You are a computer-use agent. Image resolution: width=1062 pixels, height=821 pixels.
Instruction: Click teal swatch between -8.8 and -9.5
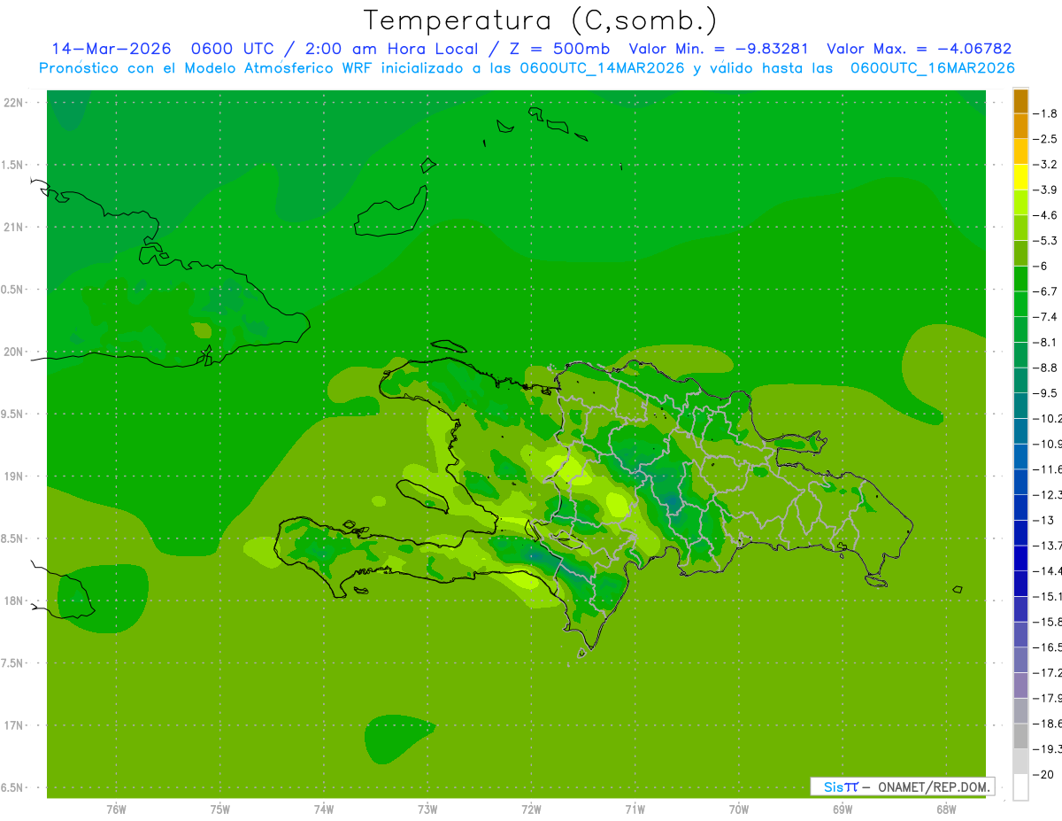(1020, 380)
